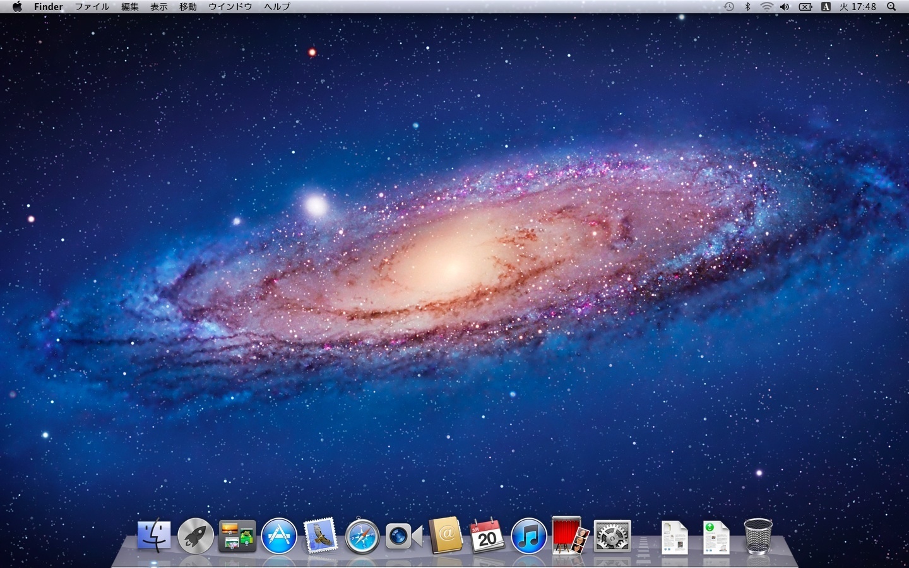
Task: Open Mail with the stamp icon
Action: click(x=321, y=536)
